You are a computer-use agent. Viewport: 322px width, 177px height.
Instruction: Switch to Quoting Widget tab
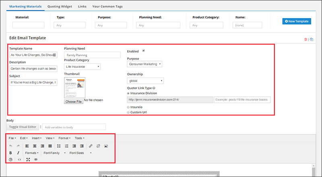click(60, 6)
